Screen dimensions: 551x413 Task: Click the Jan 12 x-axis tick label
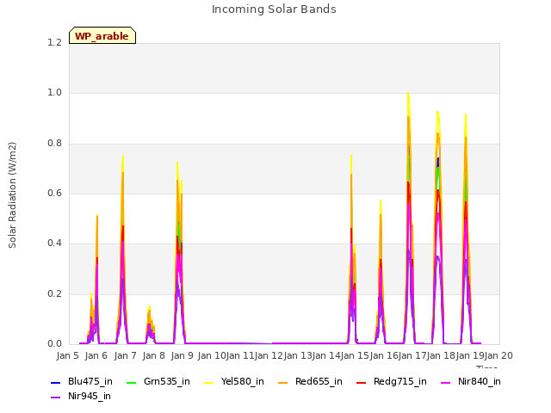[269, 355]
